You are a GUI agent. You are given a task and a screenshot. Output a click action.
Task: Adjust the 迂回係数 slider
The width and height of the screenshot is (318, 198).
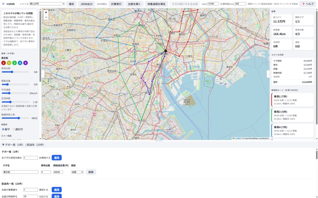click(x=15, y=102)
